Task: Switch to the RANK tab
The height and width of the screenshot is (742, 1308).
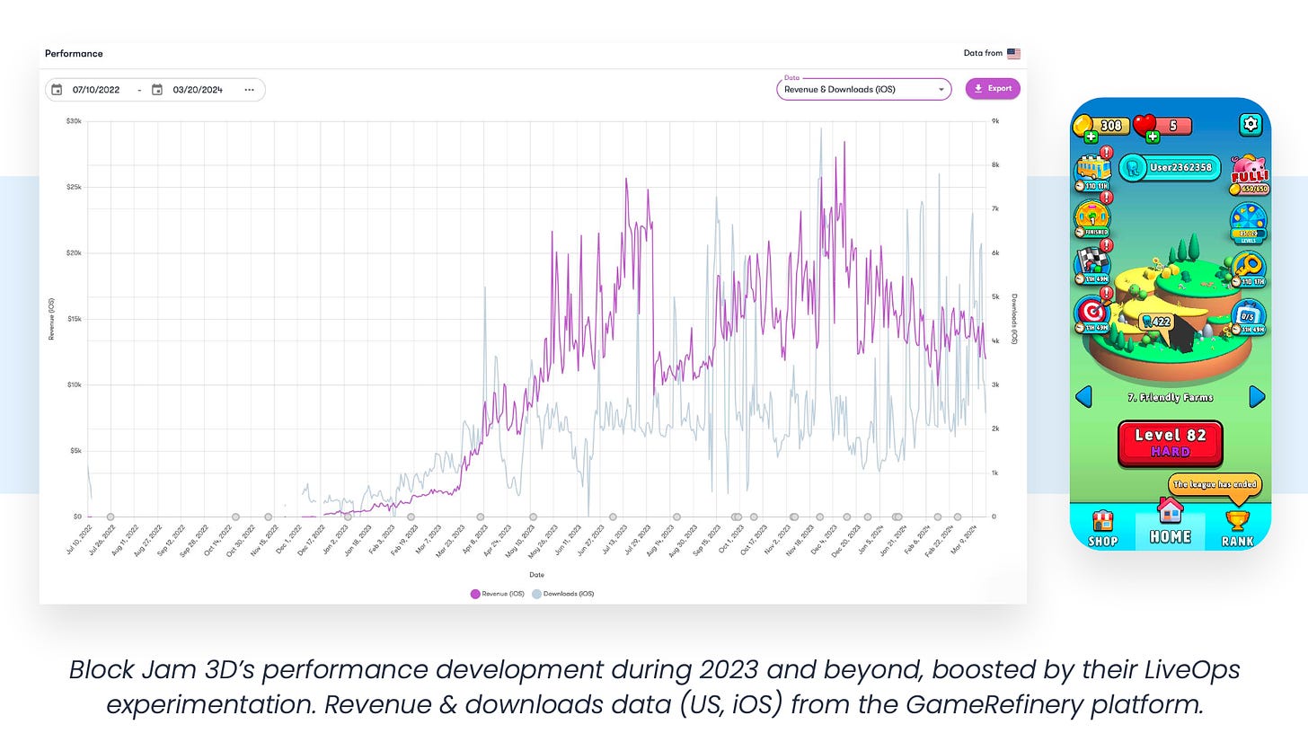Action: [1237, 528]
